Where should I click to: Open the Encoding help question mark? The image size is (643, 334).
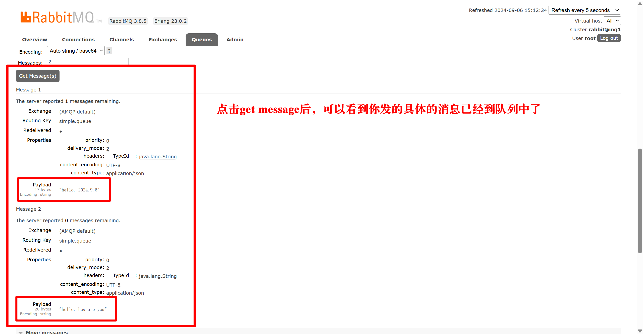pyautogui.click(x=109, y=51)
